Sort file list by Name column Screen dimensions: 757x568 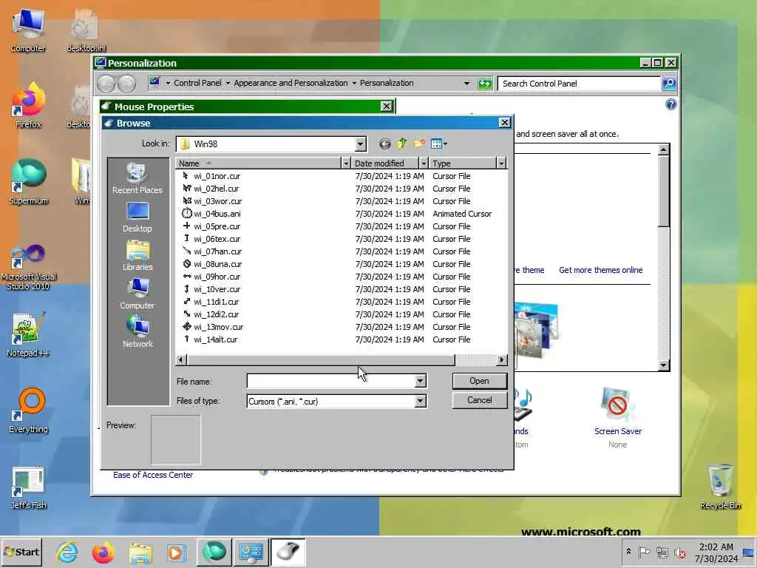click(x=259, y=163)
